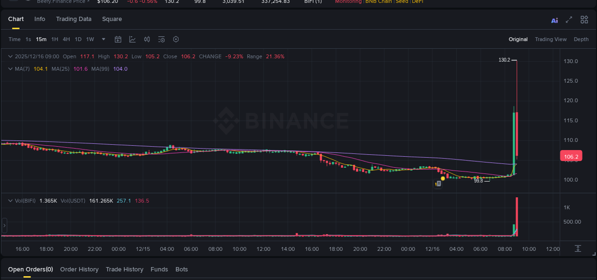
Task: Click the candlestick display style icon
Action: 147,39
